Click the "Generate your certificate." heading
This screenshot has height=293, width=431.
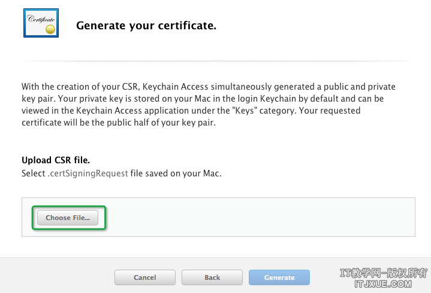146,26
